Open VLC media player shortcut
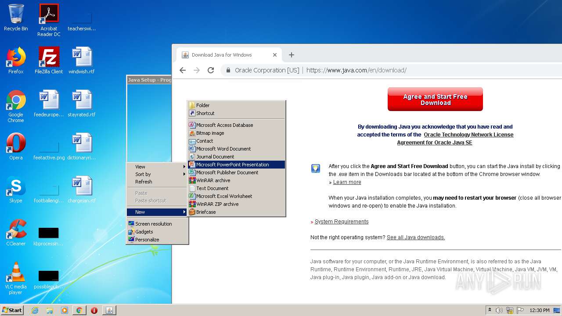 pyautogui.click(x=16, y=278)
